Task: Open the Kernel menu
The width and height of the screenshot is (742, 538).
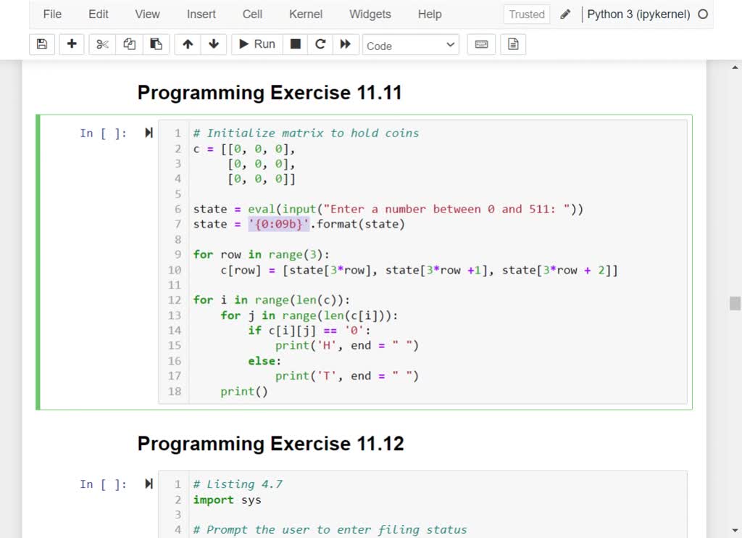Action: [x=306, y=14]
